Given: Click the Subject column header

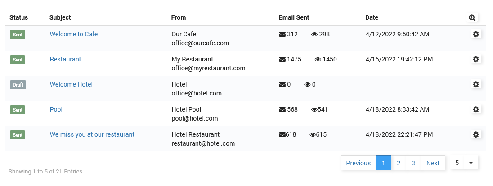Looking at the screenshot, I should click(60, 18).
